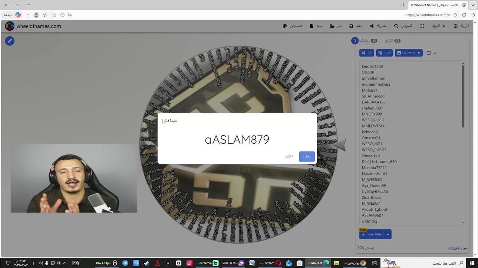Open Steam from the taskbar
This screenshot has height=268, width=478.
(146, 263)
